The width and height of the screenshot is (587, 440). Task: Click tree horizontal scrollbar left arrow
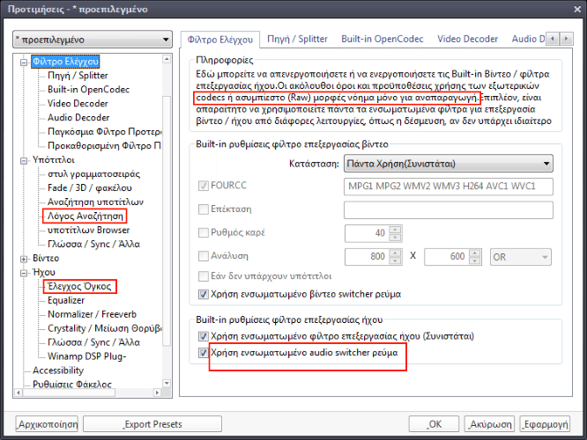[18, 392]
